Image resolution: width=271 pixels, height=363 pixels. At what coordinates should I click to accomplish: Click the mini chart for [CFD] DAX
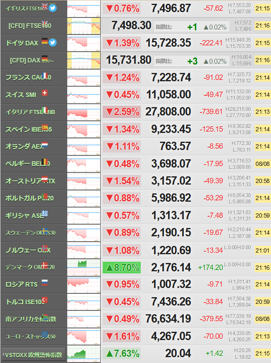[84, 60]
